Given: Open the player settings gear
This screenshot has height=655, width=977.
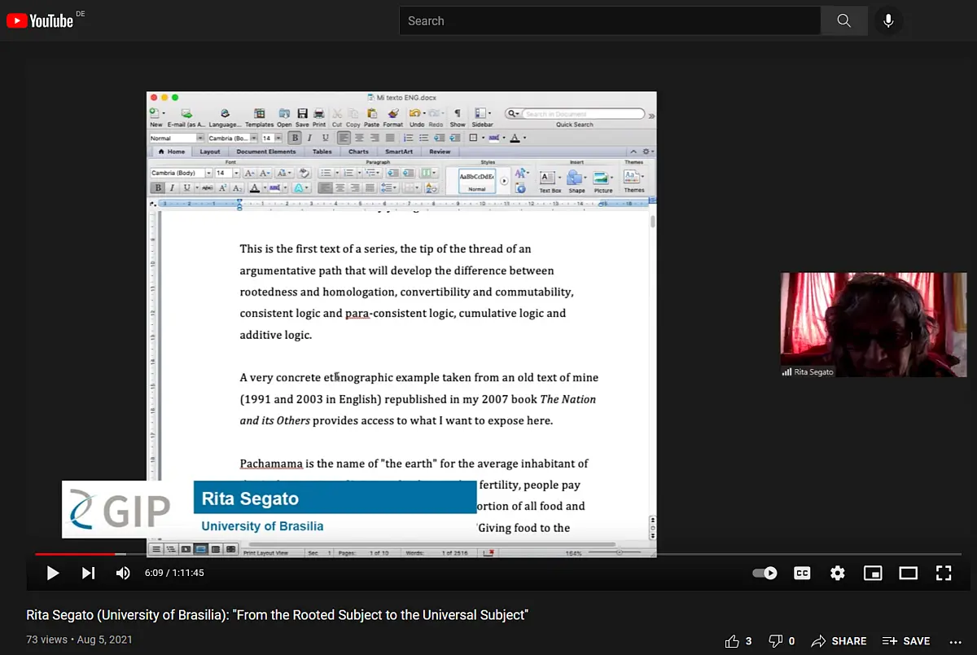Looking at the screenshot, I should [x=837, y=573].
